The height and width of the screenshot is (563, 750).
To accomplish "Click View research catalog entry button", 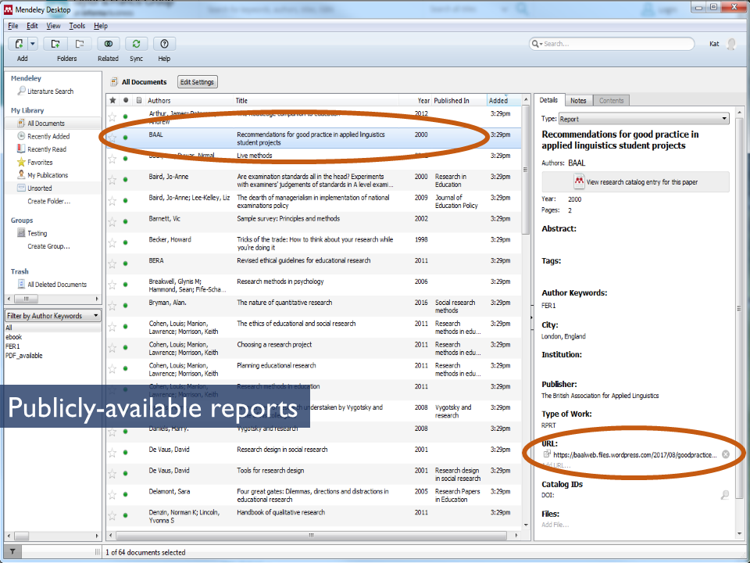I will [x=635, y=182].
